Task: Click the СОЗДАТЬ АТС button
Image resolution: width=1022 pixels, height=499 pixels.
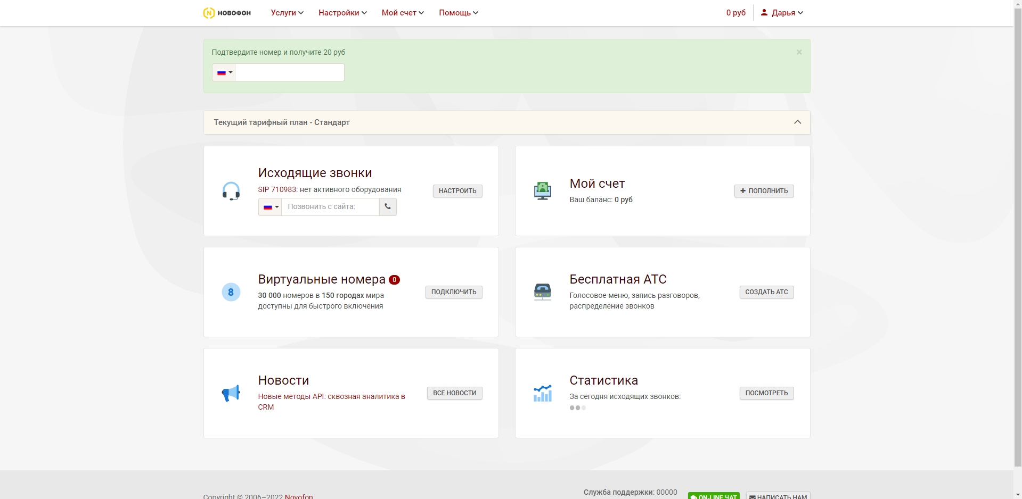Action: pos(766,292)
